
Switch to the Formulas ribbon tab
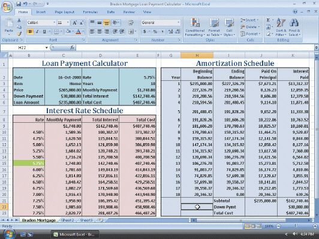[91, 12]
